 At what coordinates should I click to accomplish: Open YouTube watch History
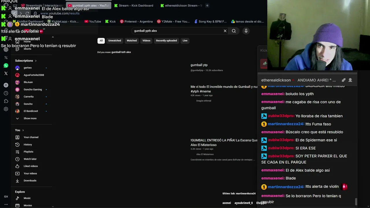click(x=28, y=144)
